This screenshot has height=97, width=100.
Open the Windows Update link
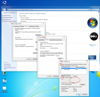(7, 66)
